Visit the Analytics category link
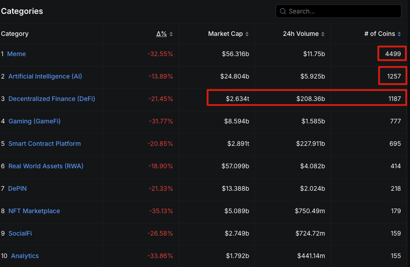 pyautogui.click(x=25, y=256)
